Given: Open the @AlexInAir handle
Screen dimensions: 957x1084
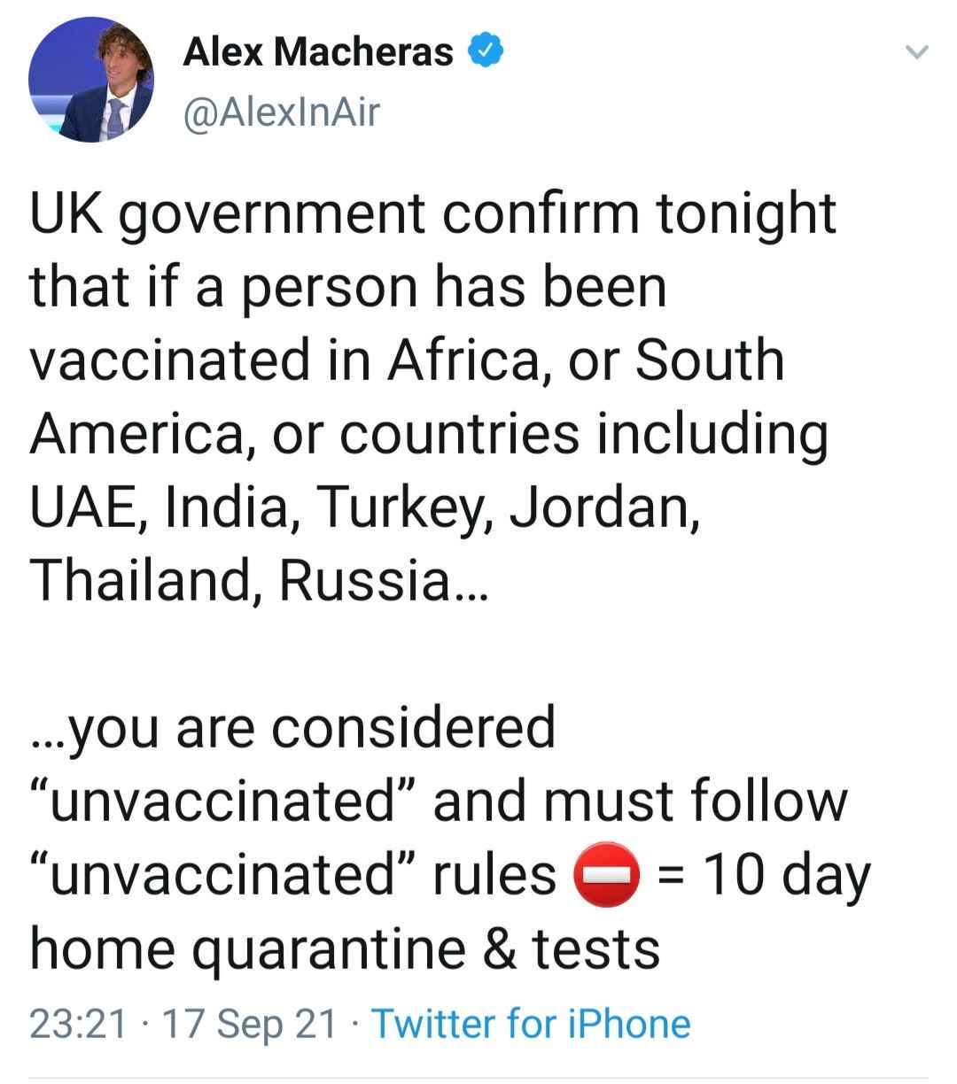Looking at the screenshot, I should 282,112.
